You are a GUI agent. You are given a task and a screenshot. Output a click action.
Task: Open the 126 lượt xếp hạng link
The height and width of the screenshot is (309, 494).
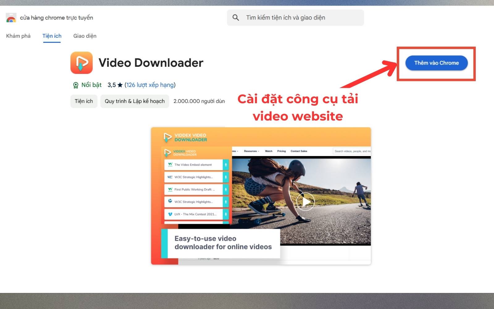pos(150,85)
